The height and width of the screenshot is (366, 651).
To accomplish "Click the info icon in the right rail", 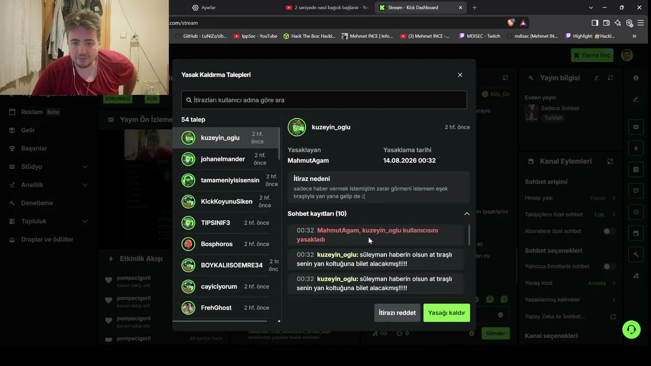I will 636,78.
